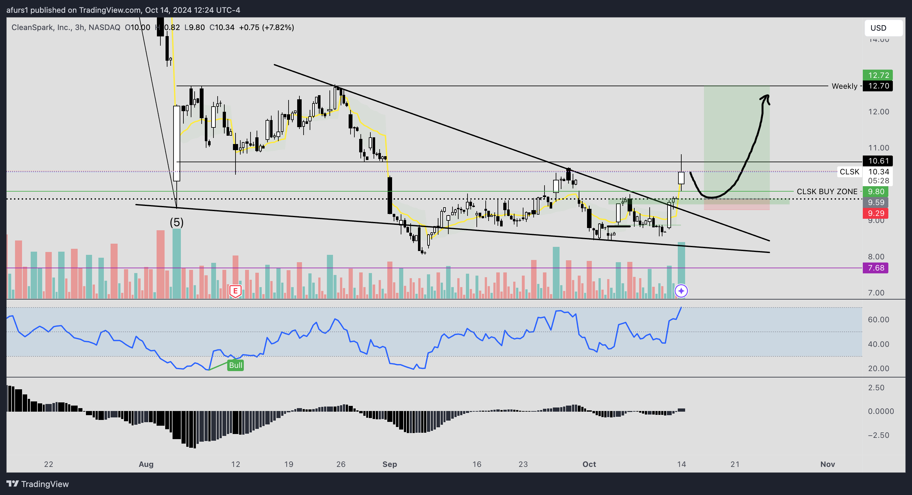Click the 'Sep' date on time axis
The height and width of the screenshot is (495, 912).
pyautogui.click(x=390, y=464)
